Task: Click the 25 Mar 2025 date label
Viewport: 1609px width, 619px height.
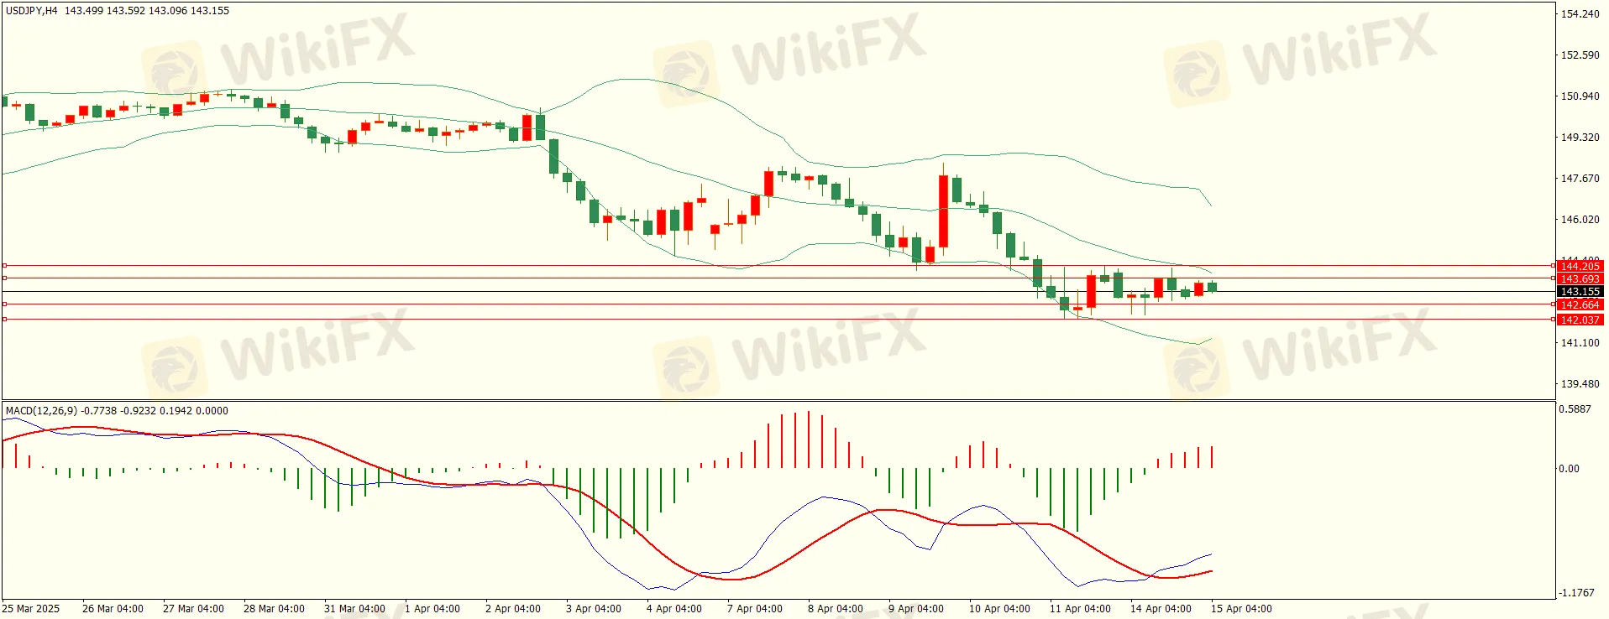Action: 31,609
